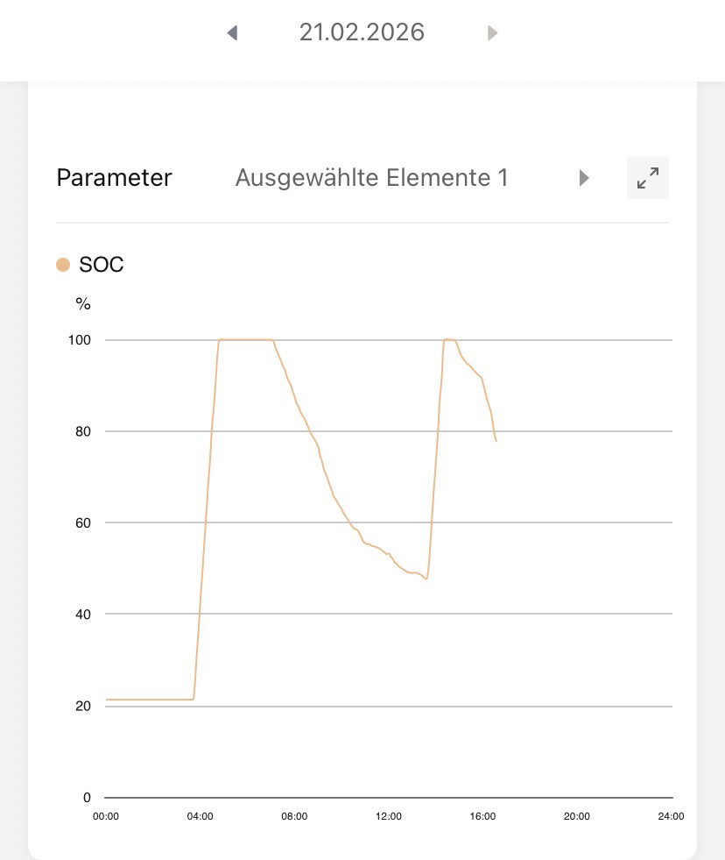The image size is (725, 860).
Task: Open the fullscreen chart expand icon
Action: 648,178
